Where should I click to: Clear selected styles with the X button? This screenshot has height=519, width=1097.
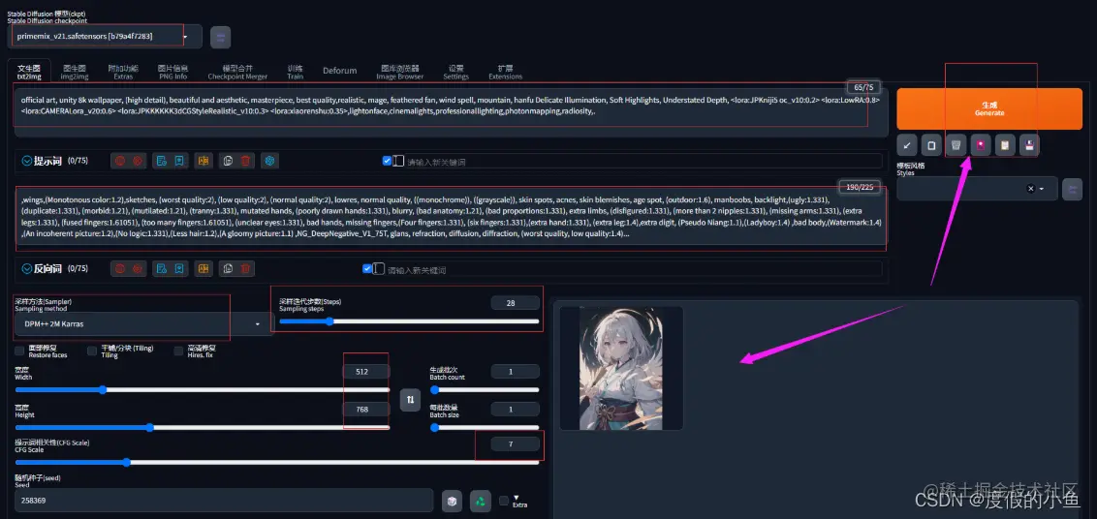click(1030, 189)
